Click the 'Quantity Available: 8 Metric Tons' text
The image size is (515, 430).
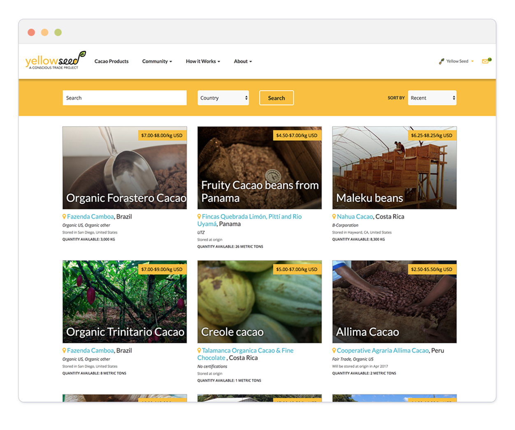[x=95, y=373]
